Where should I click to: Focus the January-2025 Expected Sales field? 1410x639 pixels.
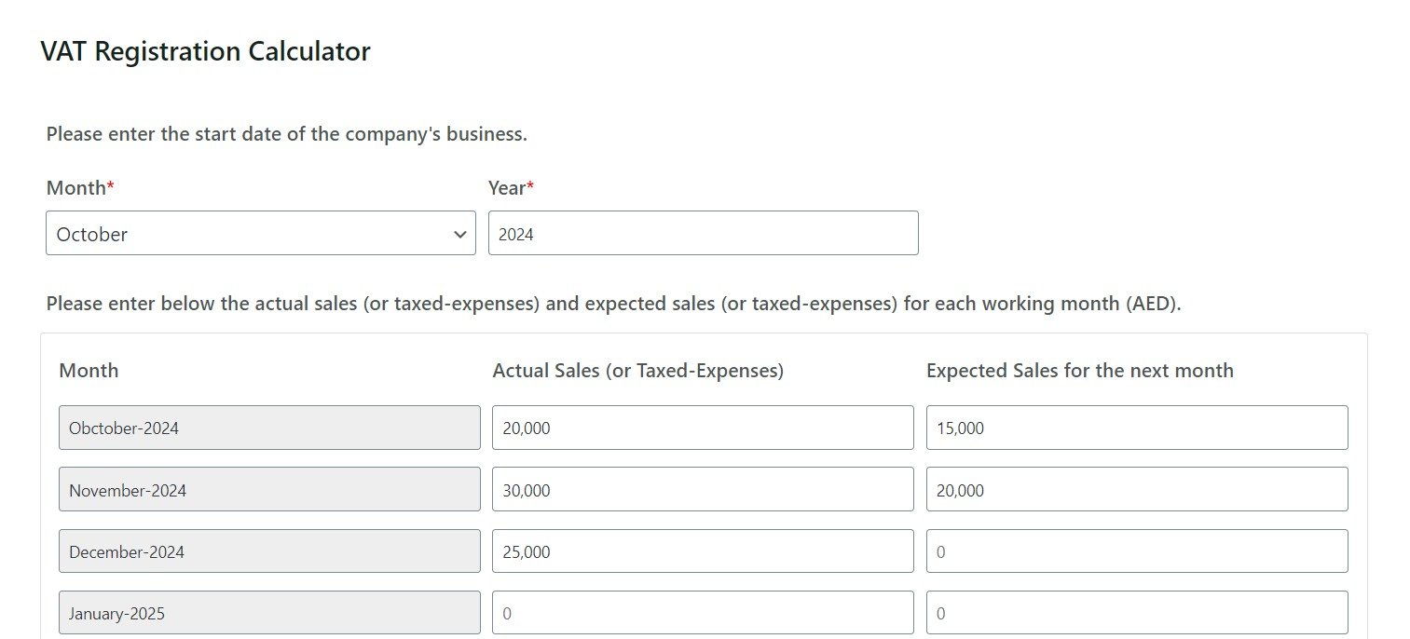[1137, 613]
